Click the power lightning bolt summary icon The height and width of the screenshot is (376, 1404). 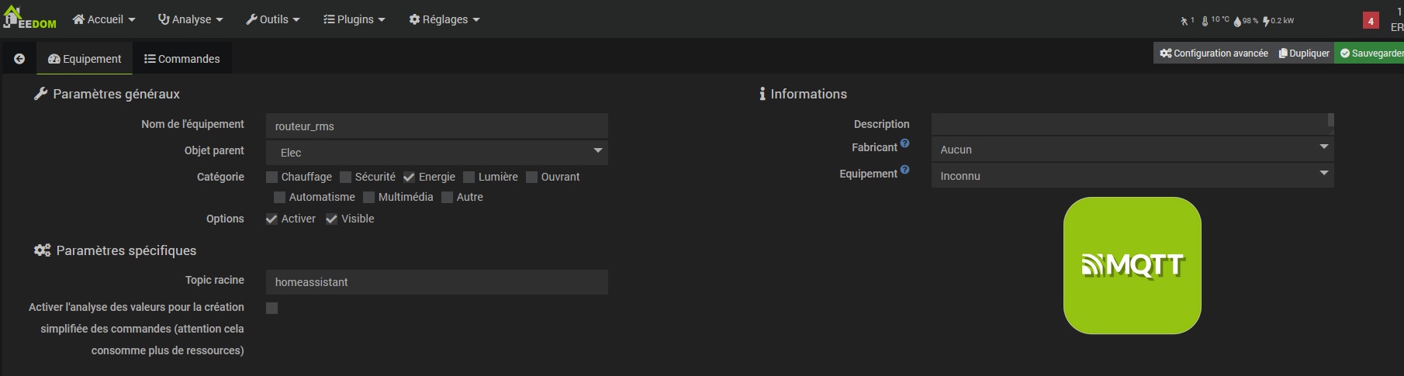tap(1266, 21)
